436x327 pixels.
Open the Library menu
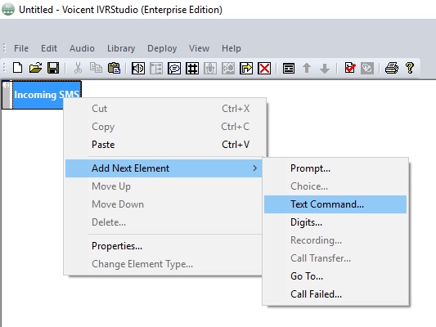pos(121,48)
